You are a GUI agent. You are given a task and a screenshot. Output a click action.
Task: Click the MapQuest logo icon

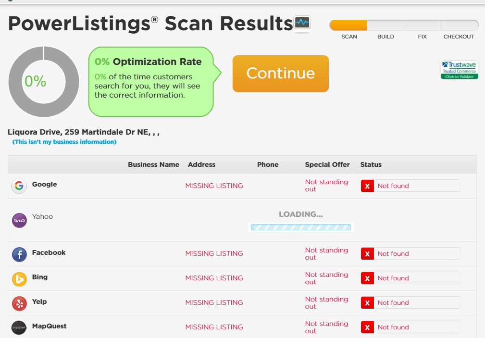(x=19, y=328)
